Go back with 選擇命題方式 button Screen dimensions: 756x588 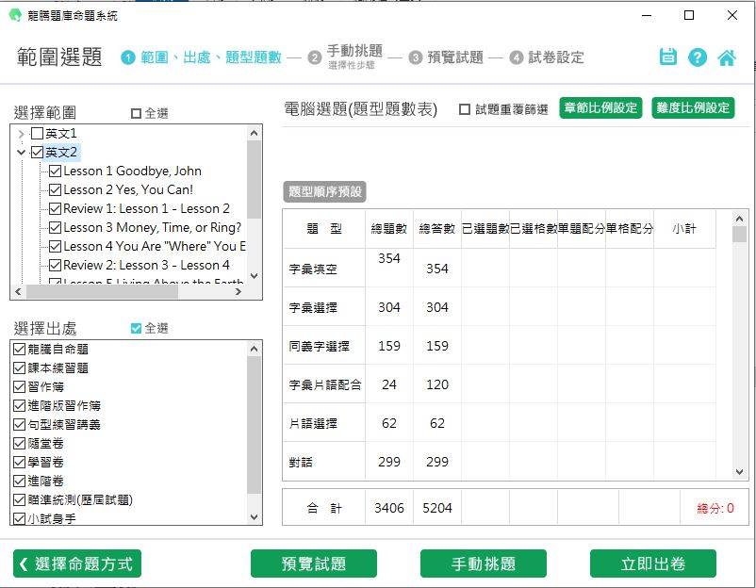tap(77, 563)
